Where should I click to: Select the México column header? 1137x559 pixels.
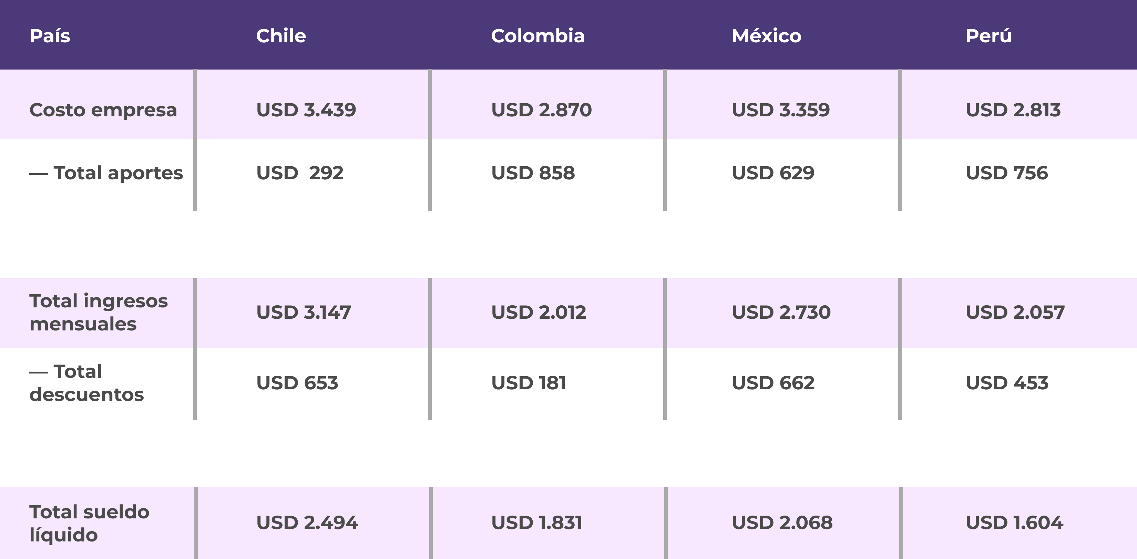766,36
